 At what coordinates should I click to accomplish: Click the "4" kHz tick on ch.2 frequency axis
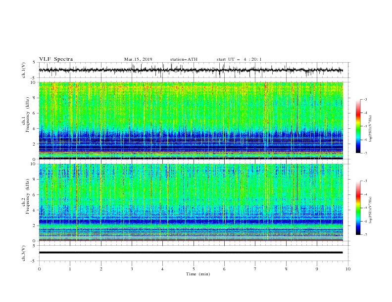coord(35,210)
